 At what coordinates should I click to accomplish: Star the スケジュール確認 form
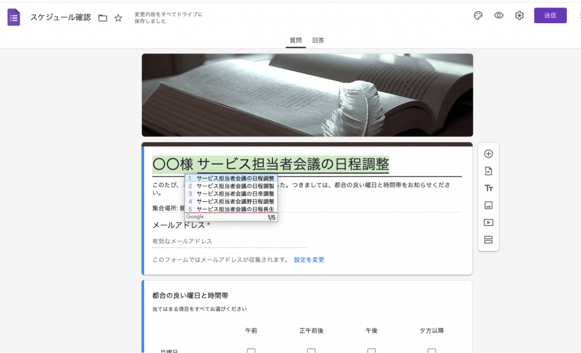[x=118, y=18]
